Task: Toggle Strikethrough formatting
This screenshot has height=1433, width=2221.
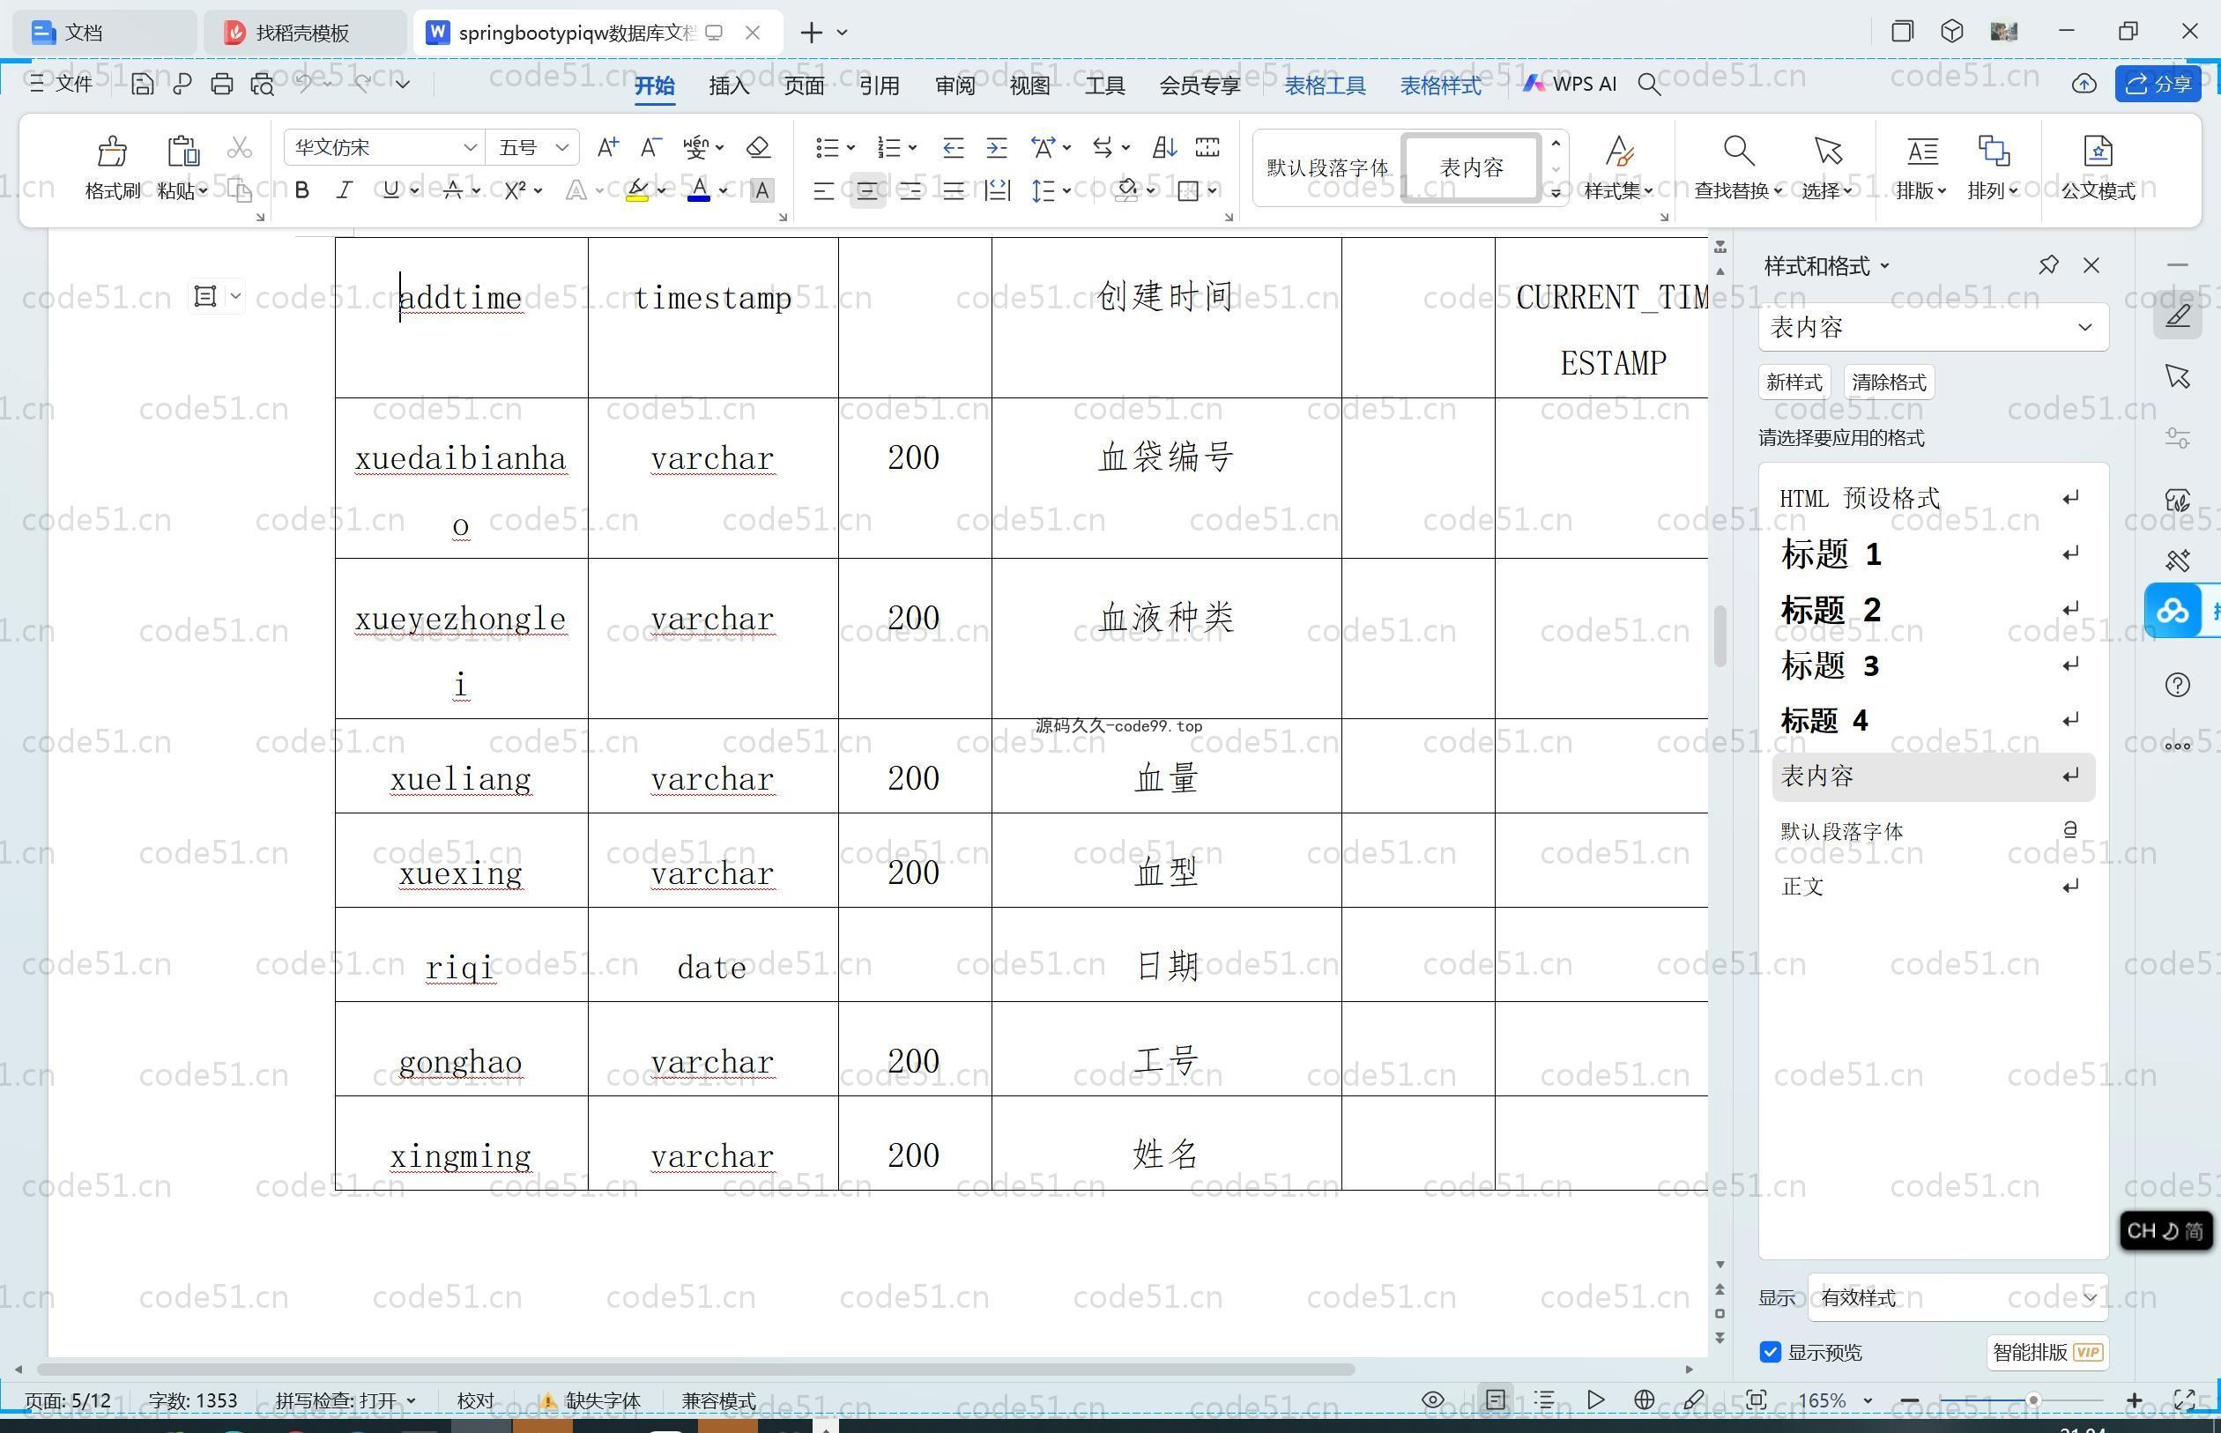Action: [x=452, y=190]
